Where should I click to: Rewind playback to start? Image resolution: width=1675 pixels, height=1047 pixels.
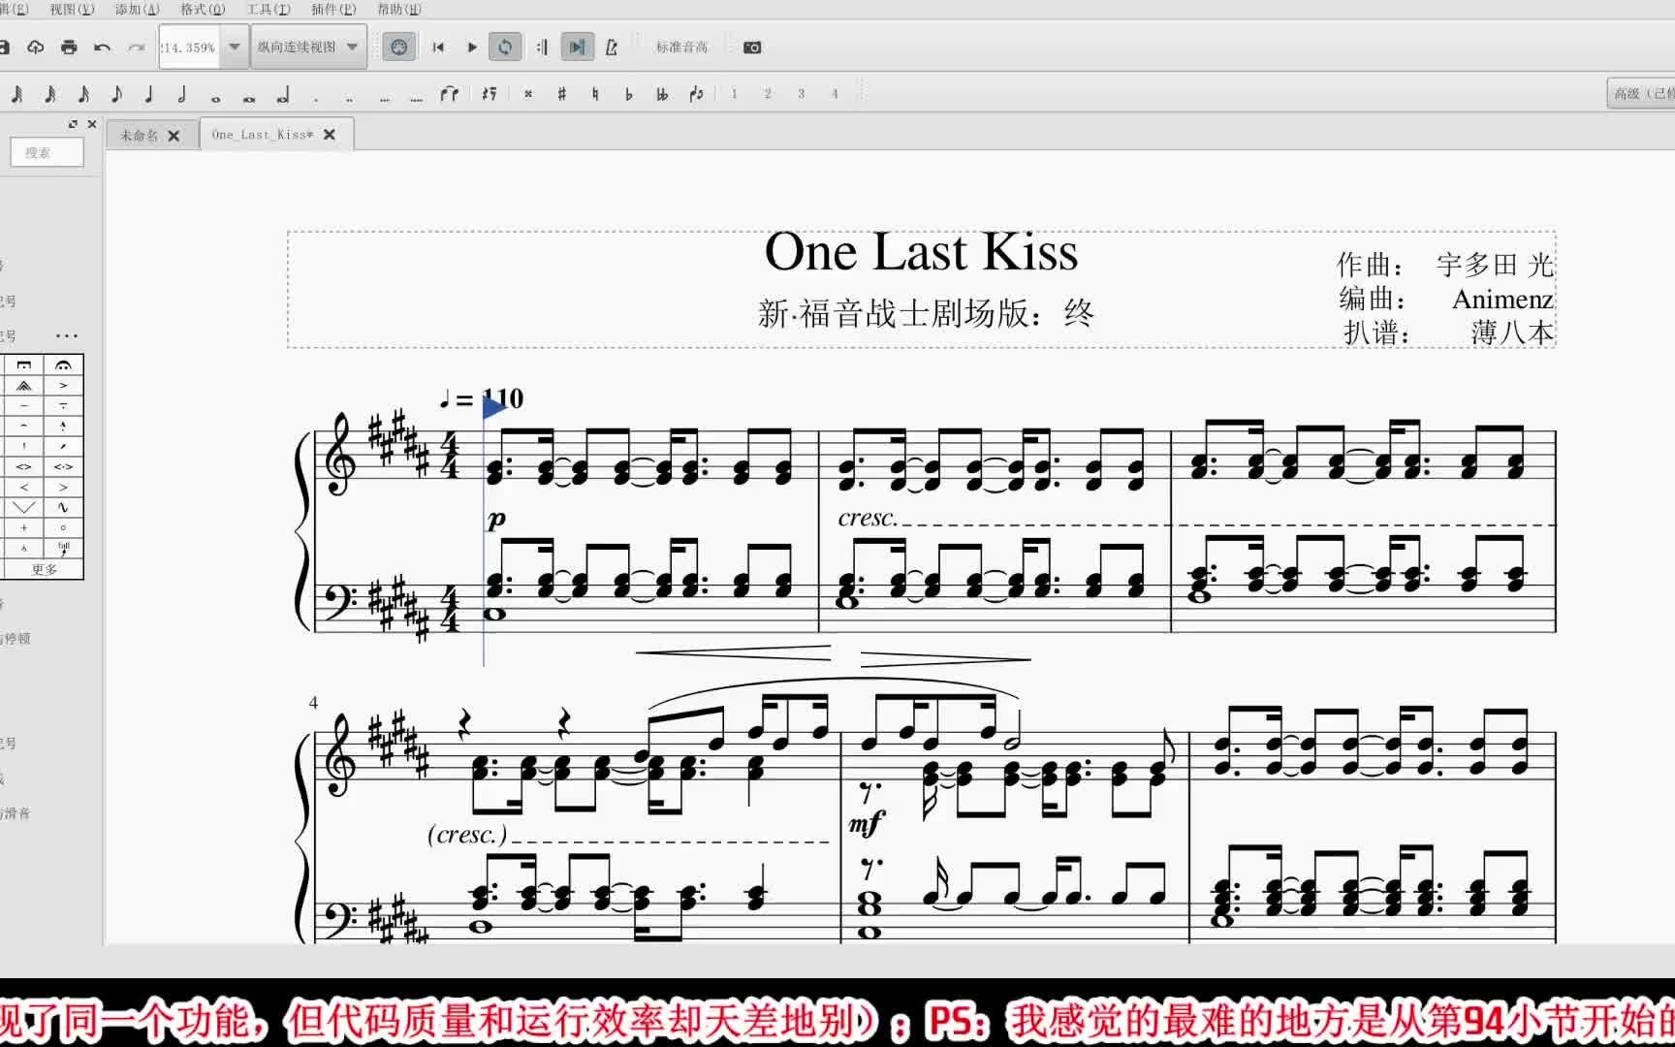coord(438,47)
